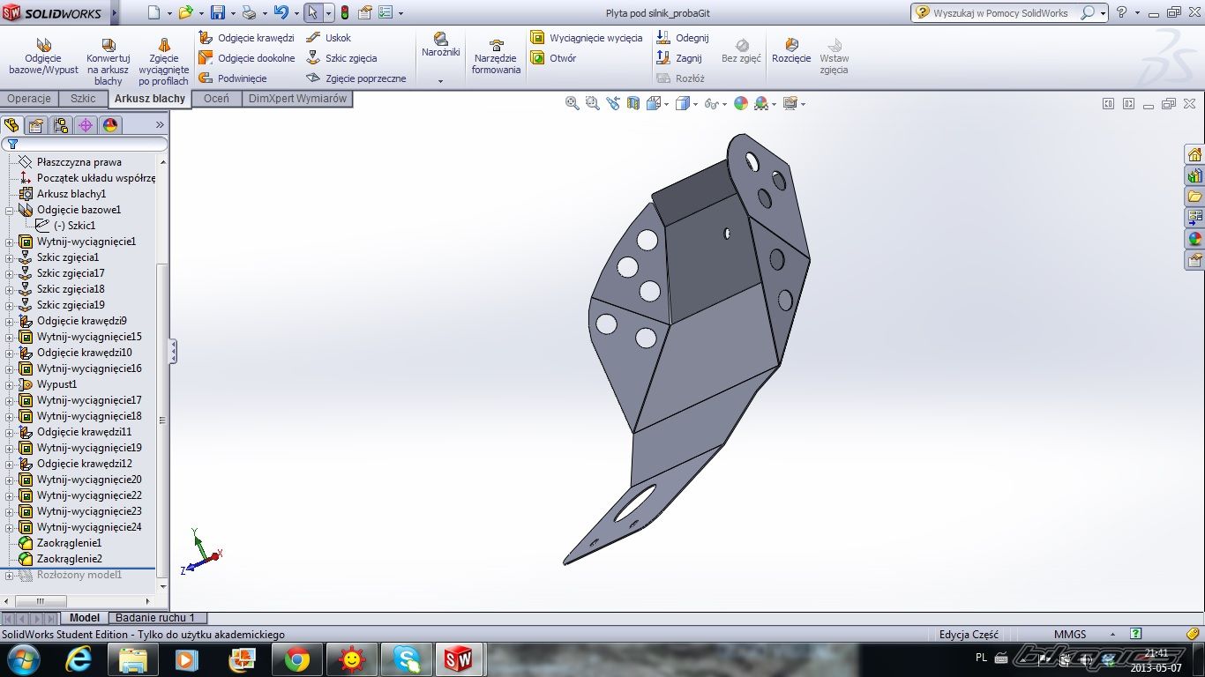This screenshot has height=677, width=1205.
Task: Click the feature tree filter field
Action: pyautogui.click(x=85, y=144)
